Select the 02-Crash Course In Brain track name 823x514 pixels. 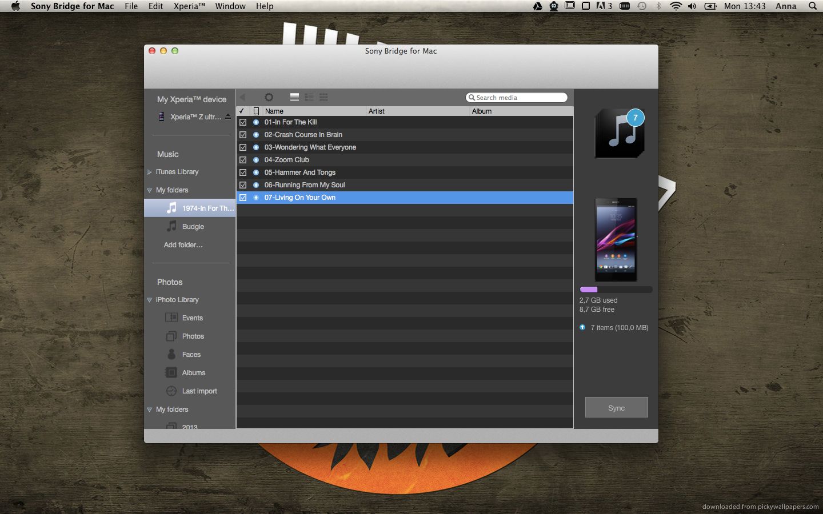[x=303, y=135]
